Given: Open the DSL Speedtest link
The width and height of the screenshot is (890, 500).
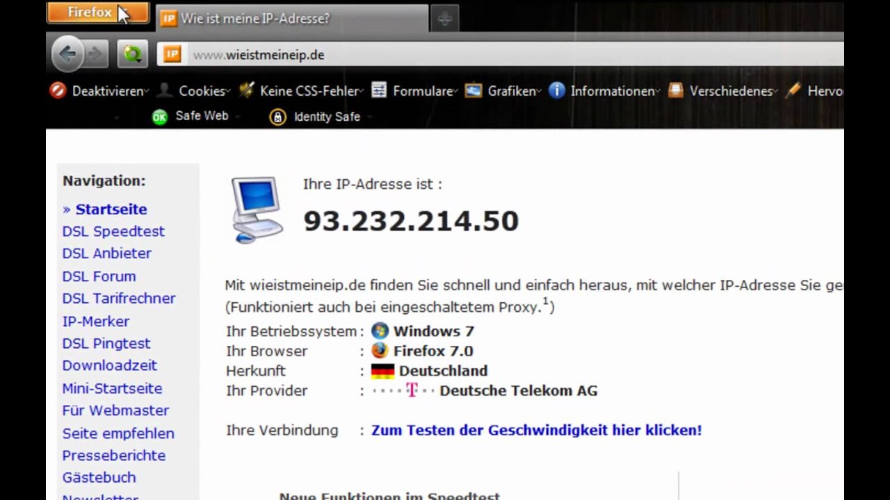Looking at the screenshot, I should tap(113, 231).
